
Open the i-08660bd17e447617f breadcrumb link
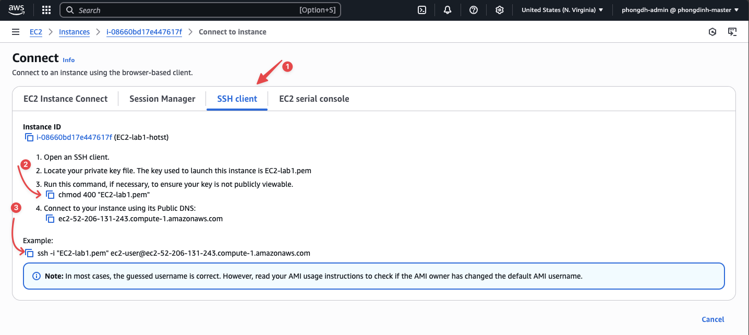tap(144, 32)
